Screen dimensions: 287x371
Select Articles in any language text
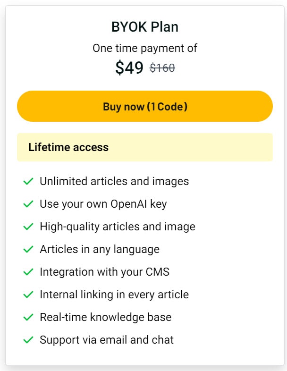(x=100, y=249)
